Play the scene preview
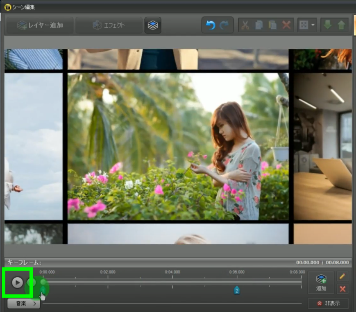 17,282
